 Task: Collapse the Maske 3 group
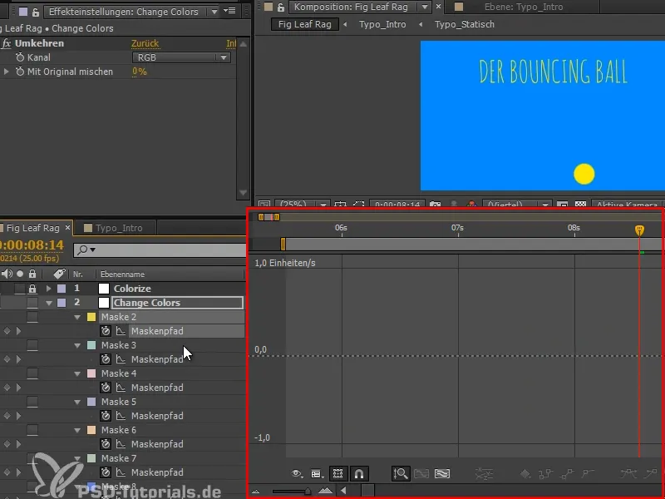pyautogui.click(x=77, y=345)
